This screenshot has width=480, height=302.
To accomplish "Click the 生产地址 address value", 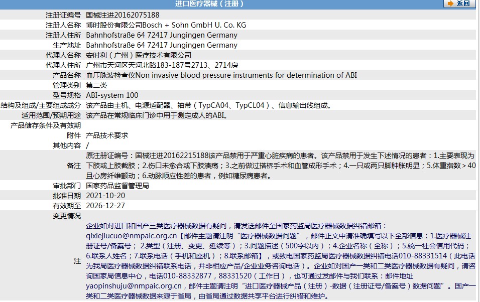I will point(162,45).
